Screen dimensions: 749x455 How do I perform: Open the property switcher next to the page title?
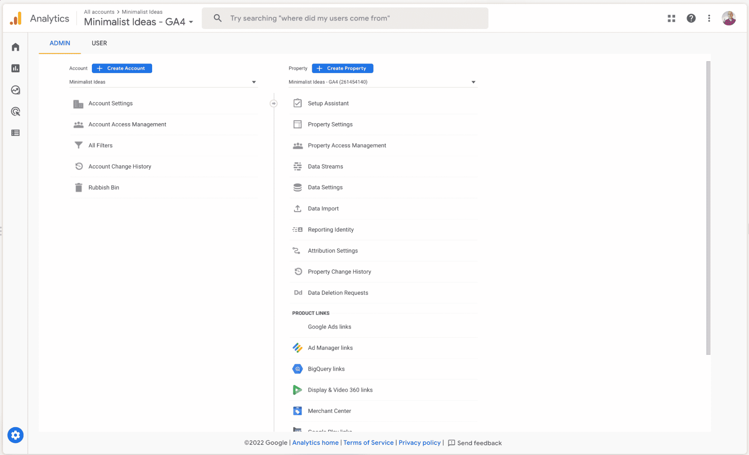(191, 22)
